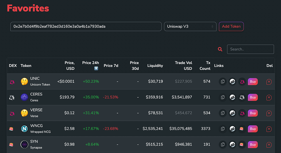Screen dimensions: 281x153
Task: Click SYN token logo
Action: pos(24,144)
